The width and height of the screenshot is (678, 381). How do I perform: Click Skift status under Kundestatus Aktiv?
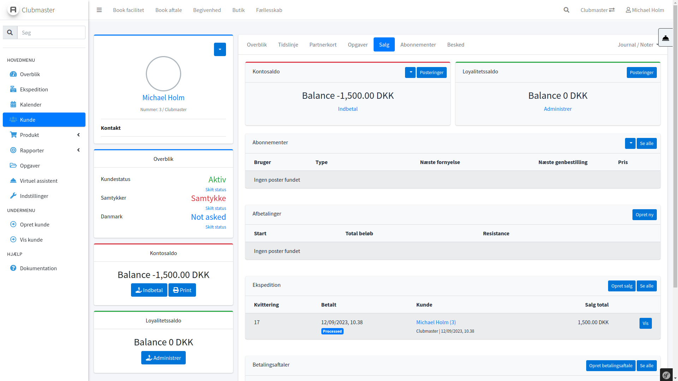[216, 189]
